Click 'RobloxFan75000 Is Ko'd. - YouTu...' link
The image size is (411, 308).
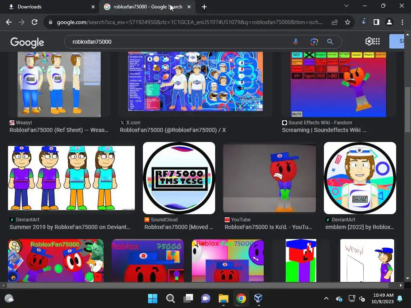[x=268, y=227]
